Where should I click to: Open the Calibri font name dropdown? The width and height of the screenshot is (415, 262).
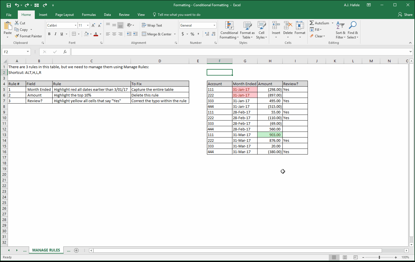[x=75, y=25]
